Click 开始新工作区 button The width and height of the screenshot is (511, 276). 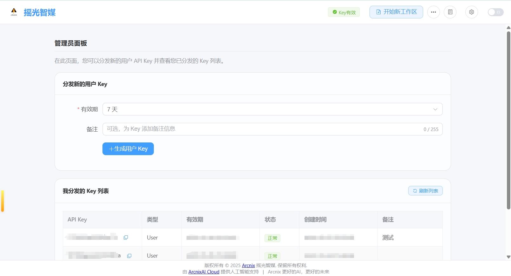[396, 12]
